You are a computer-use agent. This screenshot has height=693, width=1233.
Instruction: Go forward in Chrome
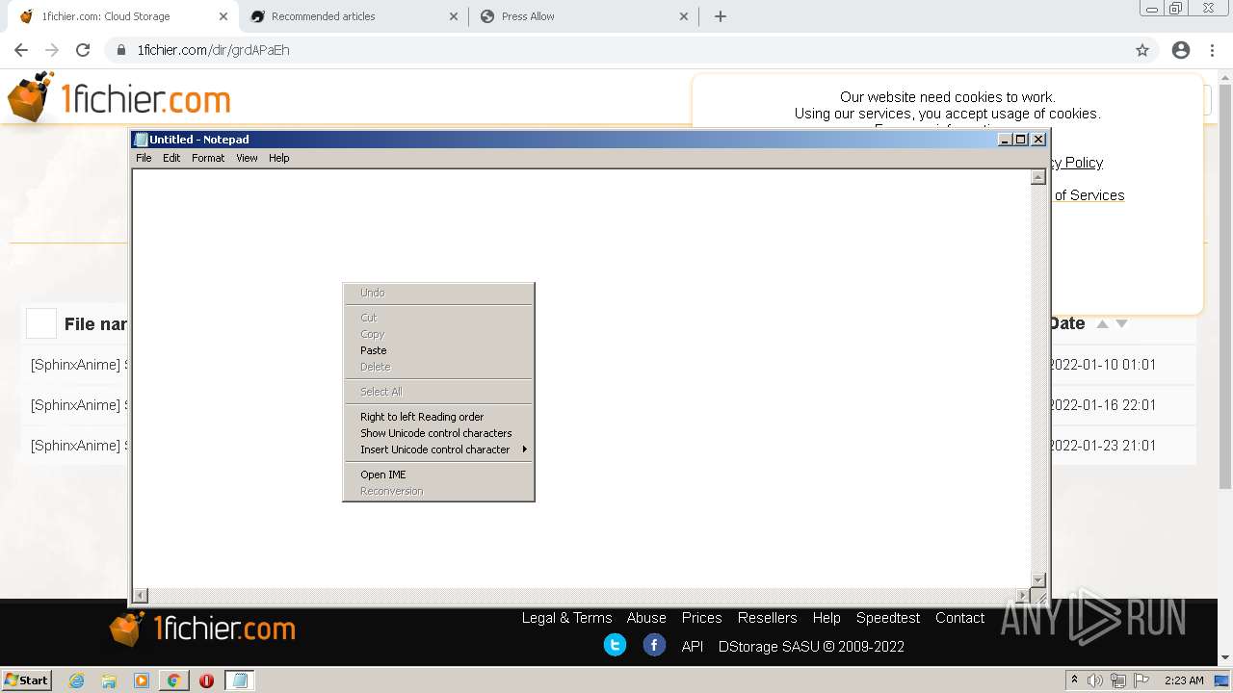coord(52,50)
